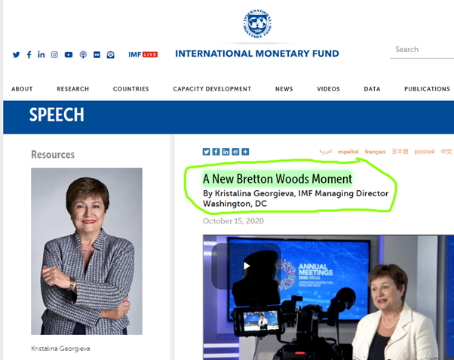Viewport: 454px width, 360px height.
Task: Open the Data menu
Action: point(372,89)
